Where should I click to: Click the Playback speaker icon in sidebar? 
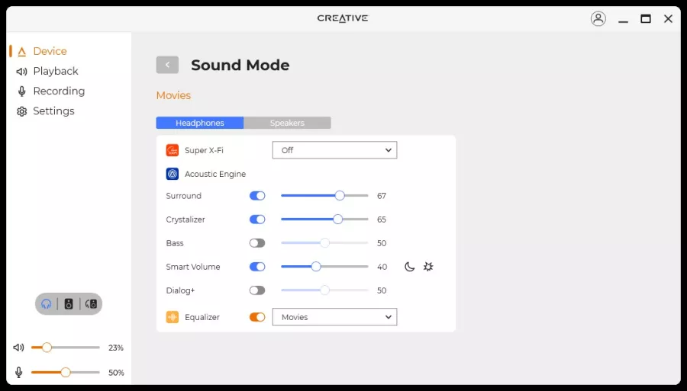pyautogui.click(x=21, y=72)
